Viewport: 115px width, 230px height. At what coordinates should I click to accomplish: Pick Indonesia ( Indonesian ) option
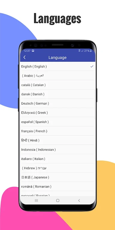pos(57,150)
